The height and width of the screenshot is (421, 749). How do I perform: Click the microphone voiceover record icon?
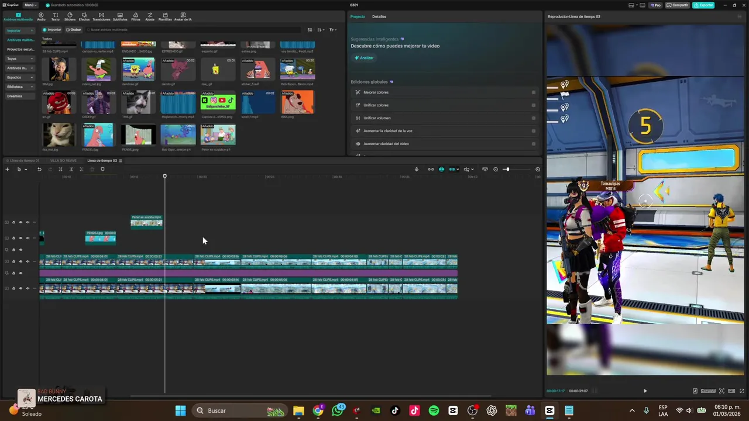point(417,170)
